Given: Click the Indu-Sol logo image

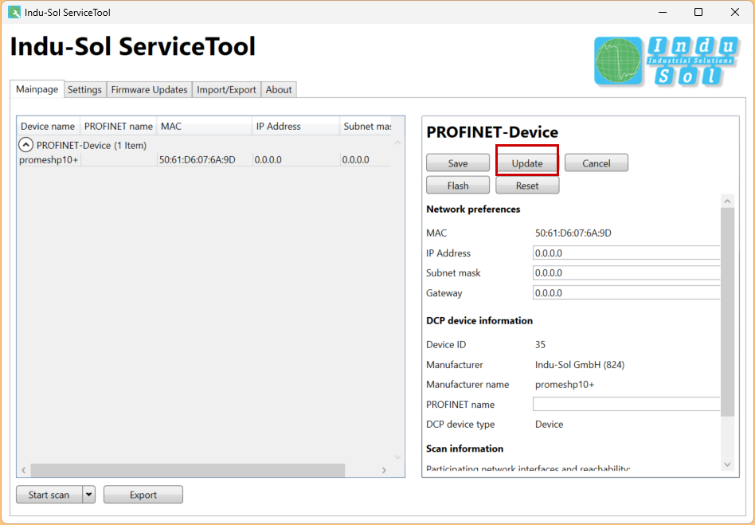Looking at the screenshot, I should click(x=667, y=61).
